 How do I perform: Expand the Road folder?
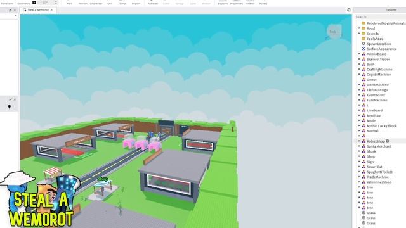(359, 28)
